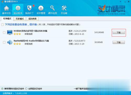The width and height of the screenshot is (131, 95).
Task: Check the NVIDIA driver checkbox
Action: point(4,32)
